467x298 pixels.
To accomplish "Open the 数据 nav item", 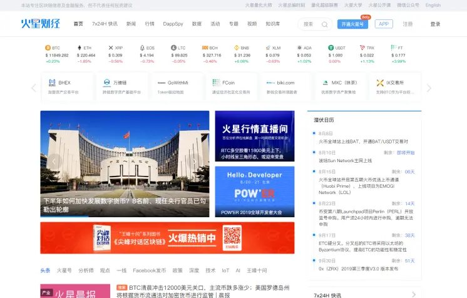I will pos(197,24).
